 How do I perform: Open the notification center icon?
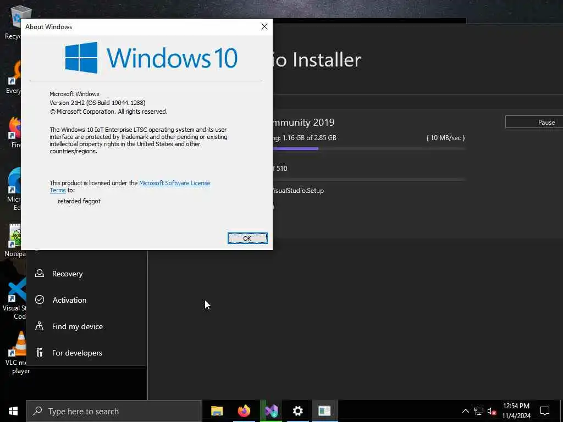coord(545,411)
